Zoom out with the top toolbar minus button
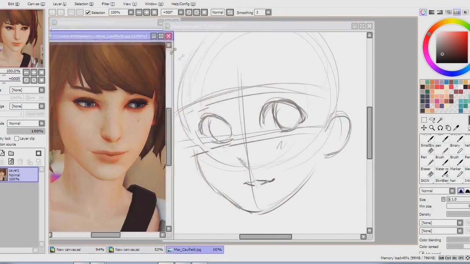The image size is (470, 264). pos(139,12)
